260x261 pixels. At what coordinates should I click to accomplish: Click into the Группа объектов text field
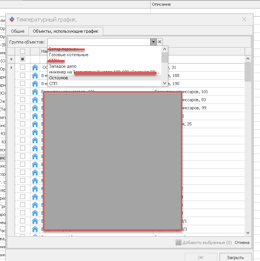[x=99, y=42]
